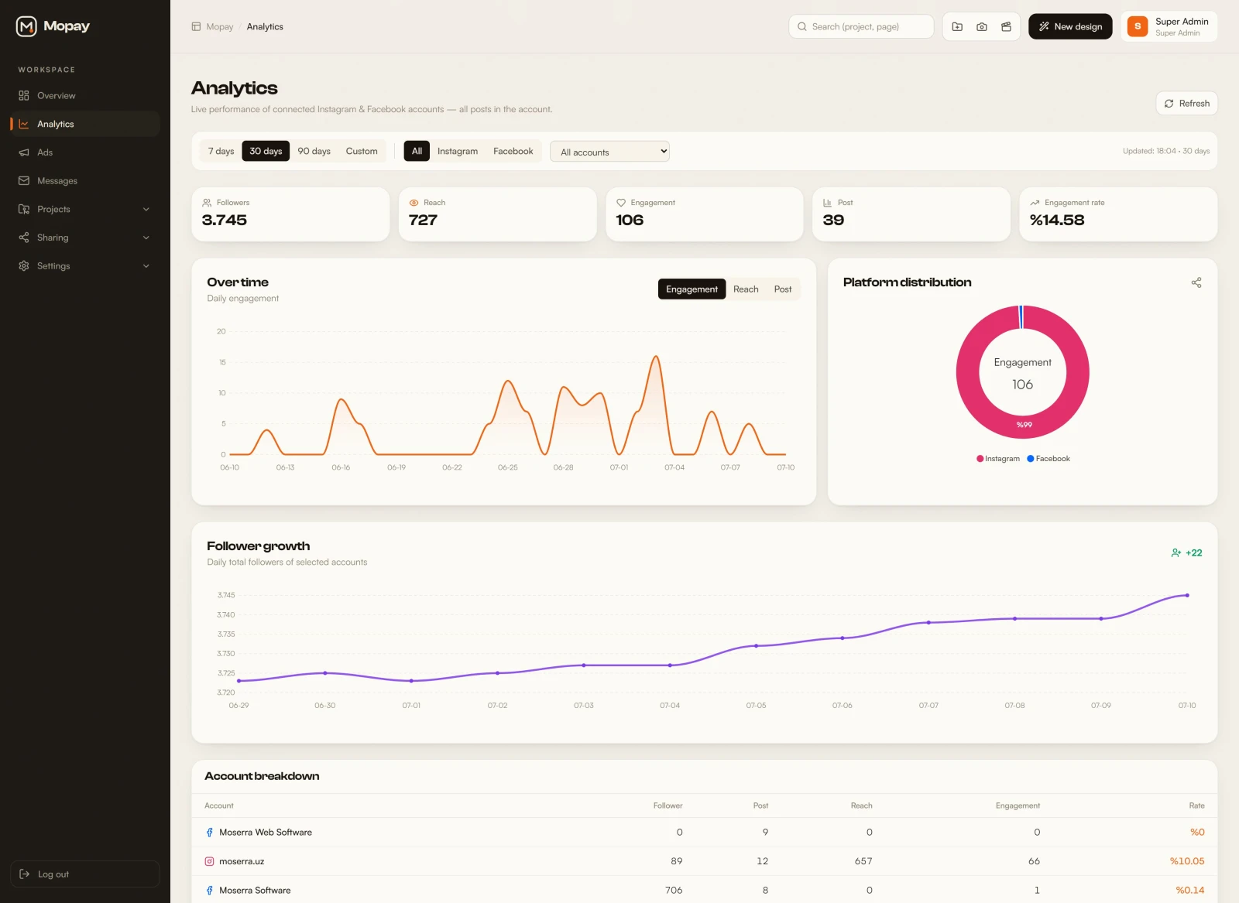Click the add folder icon
Screen dimensions: 1239x903
[957, 26]
